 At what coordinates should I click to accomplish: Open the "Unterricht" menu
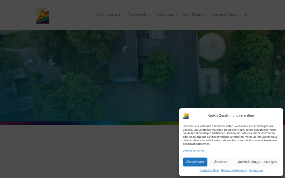coord(138,15)
